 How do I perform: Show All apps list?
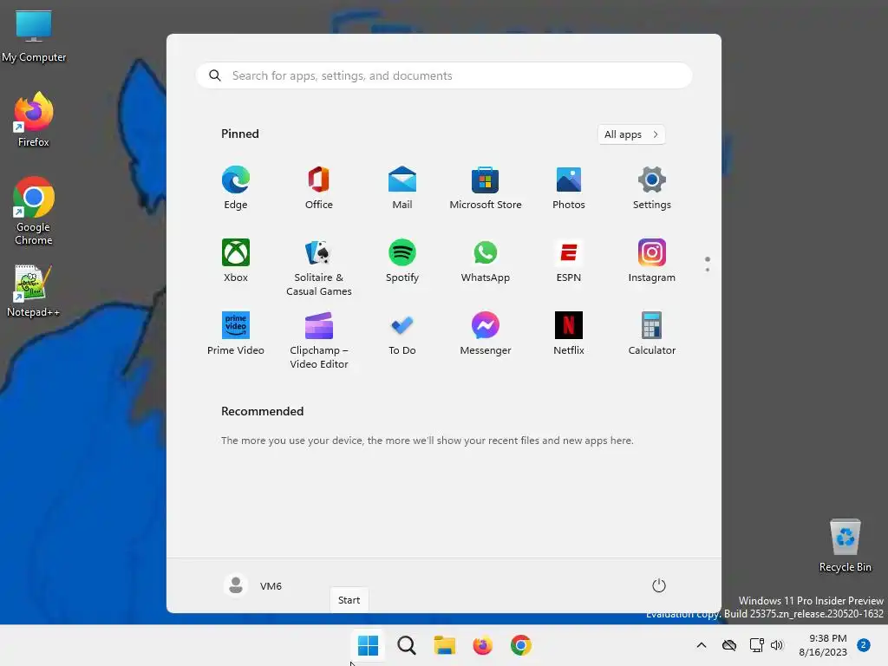631,134
